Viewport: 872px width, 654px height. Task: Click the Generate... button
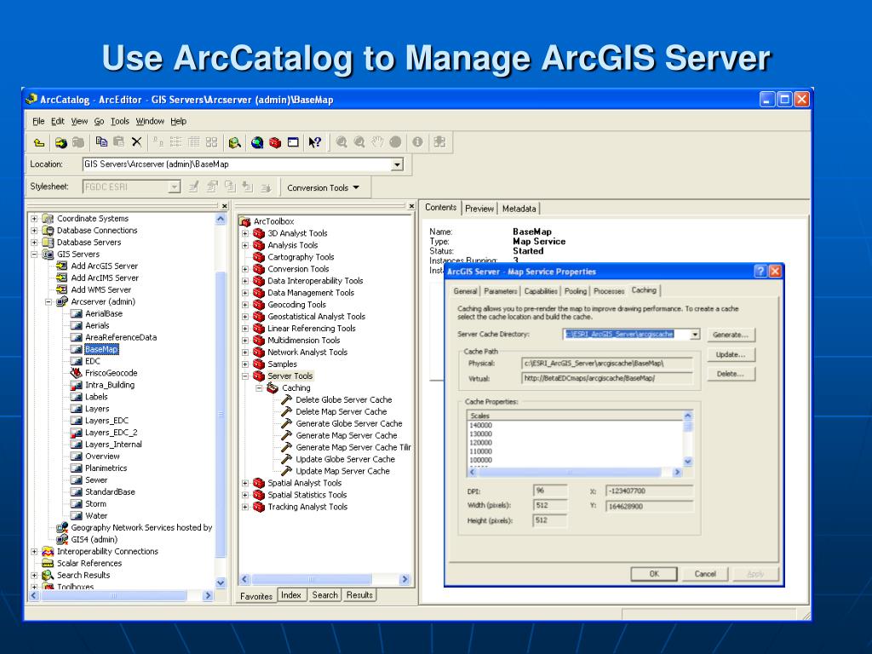(731, 335)
